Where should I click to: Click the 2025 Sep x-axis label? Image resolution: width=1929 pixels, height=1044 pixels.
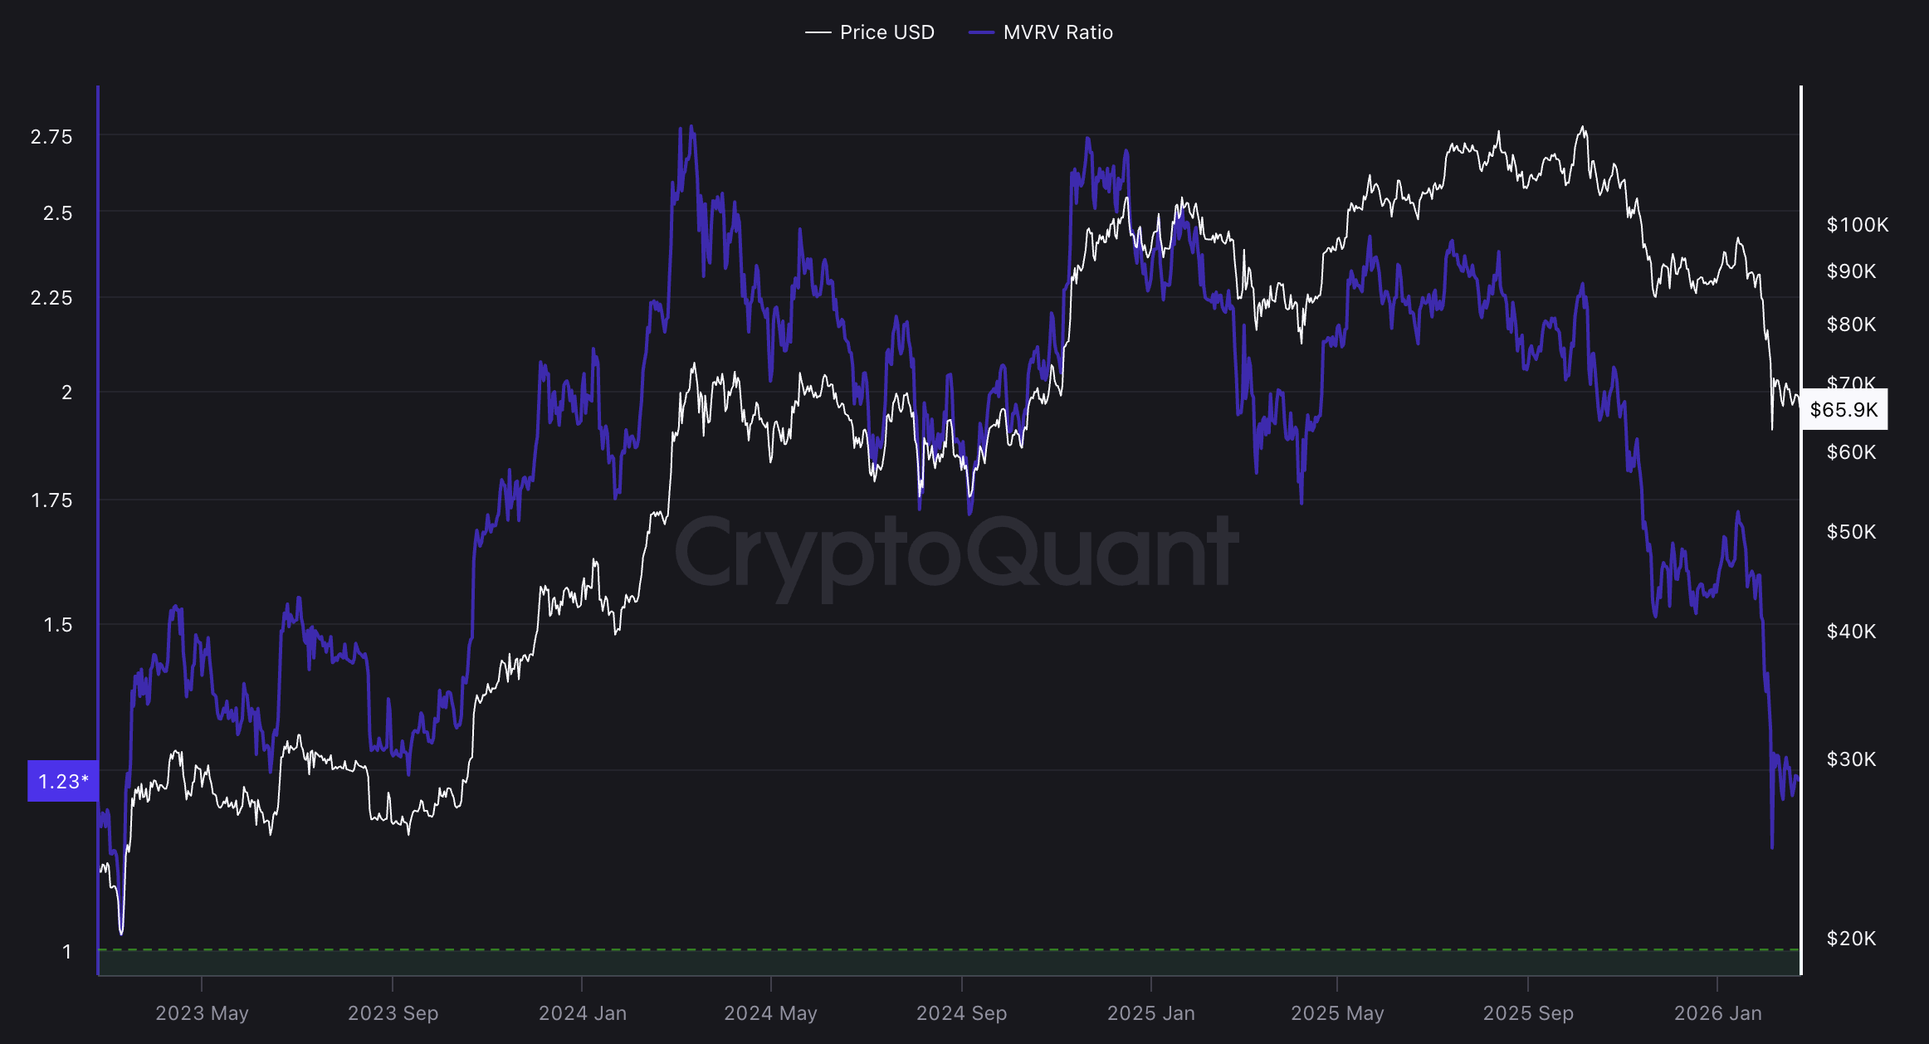(1528, 1013)
